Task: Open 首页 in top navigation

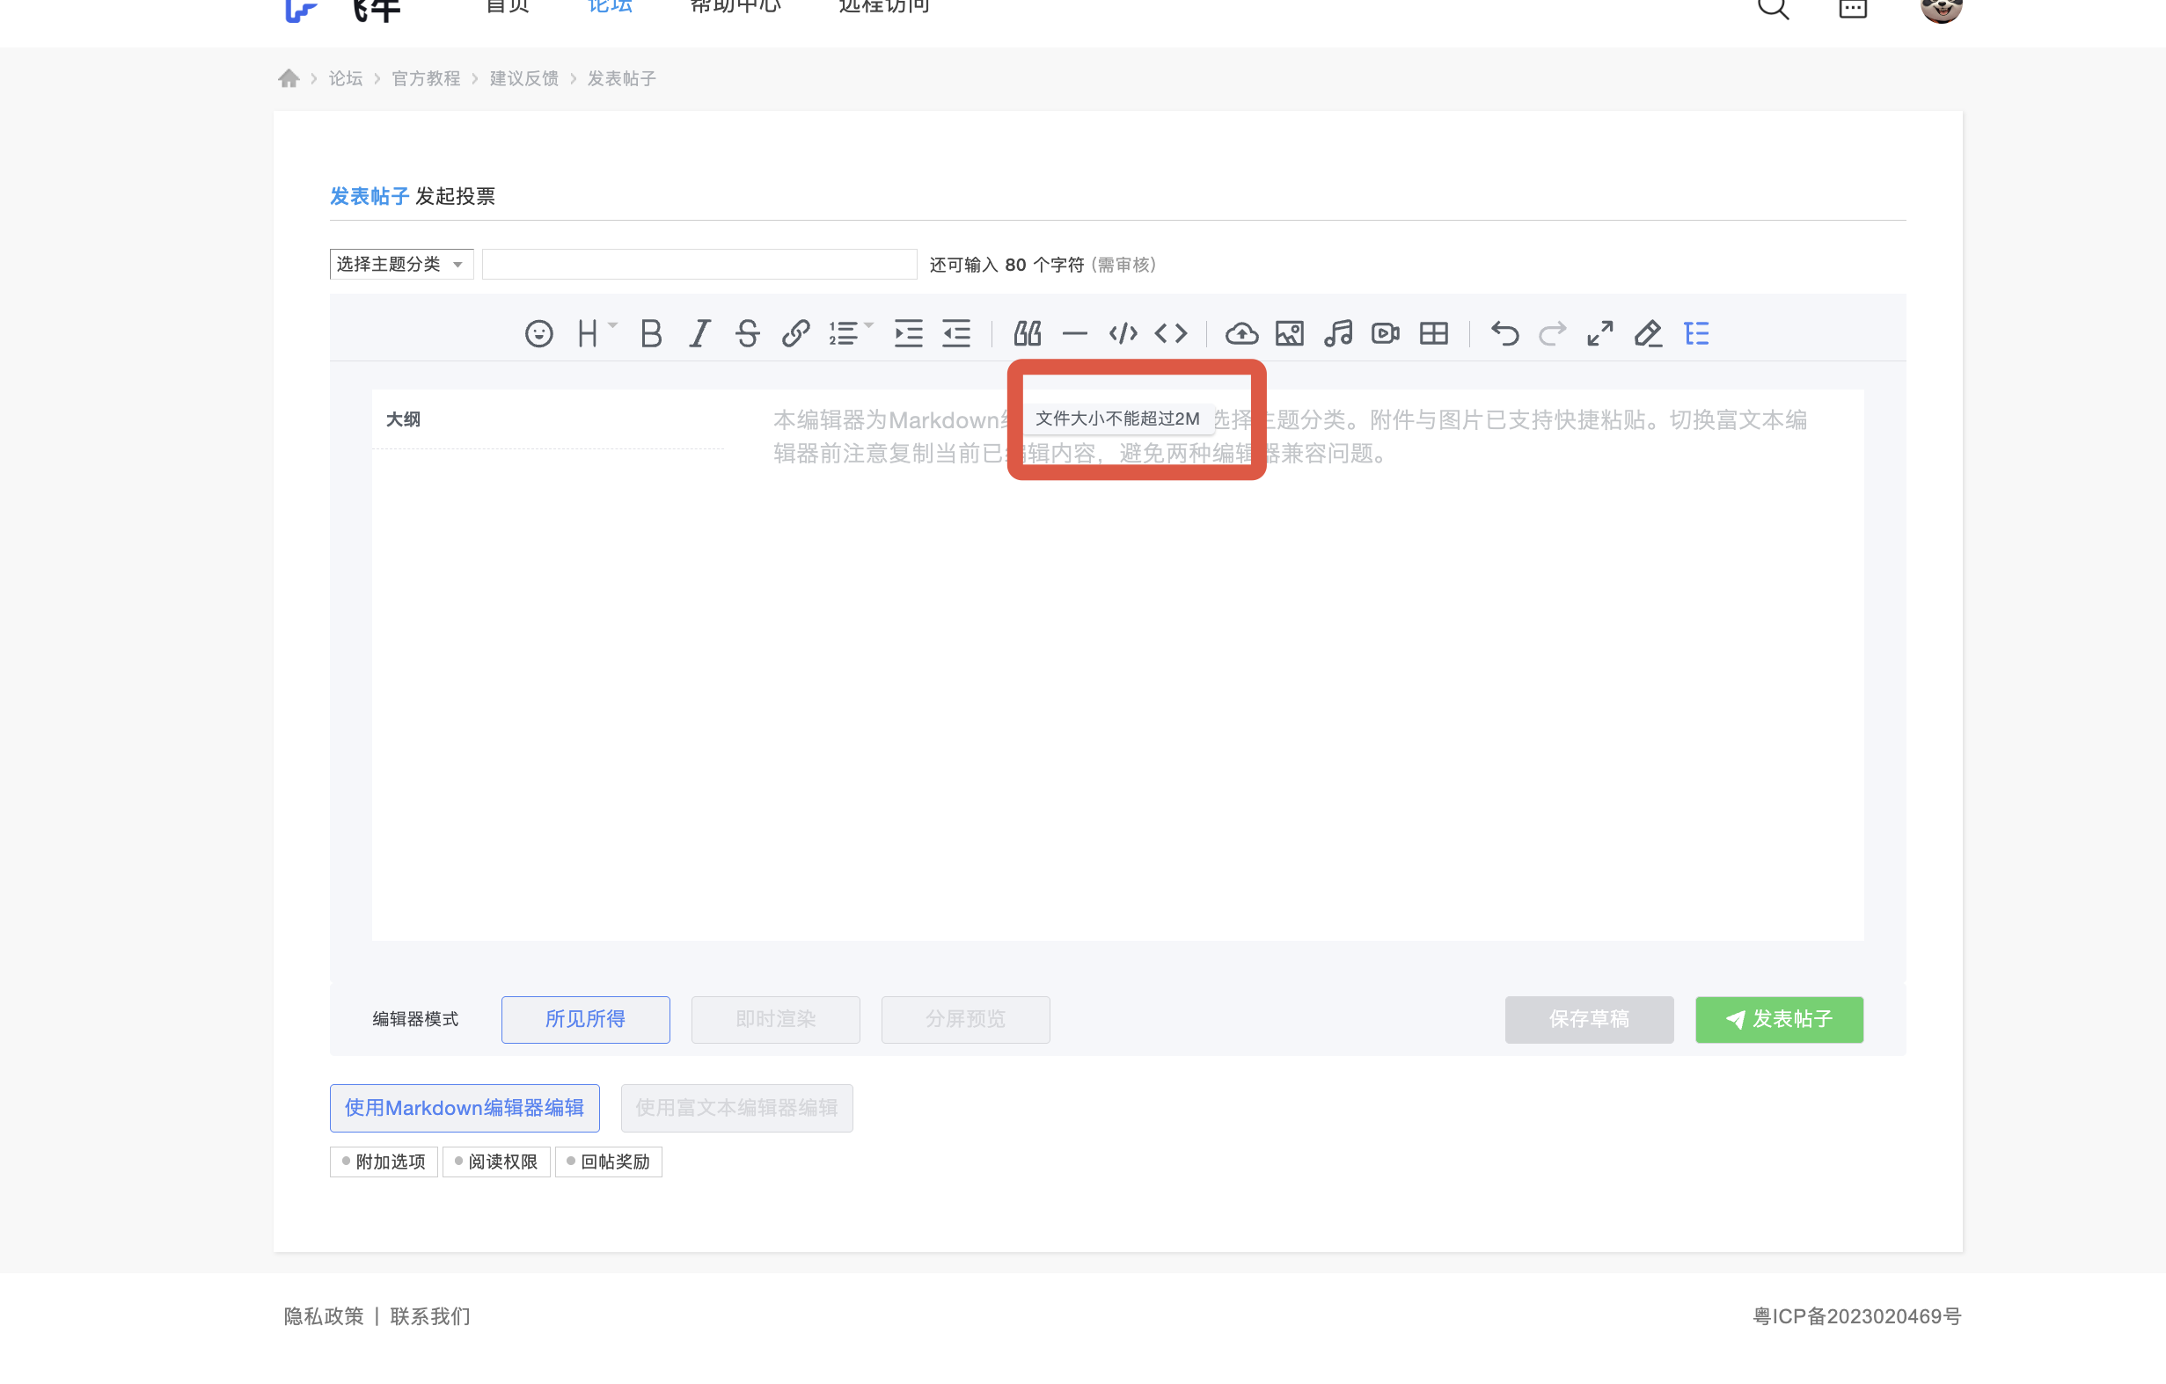Action: 509,5
